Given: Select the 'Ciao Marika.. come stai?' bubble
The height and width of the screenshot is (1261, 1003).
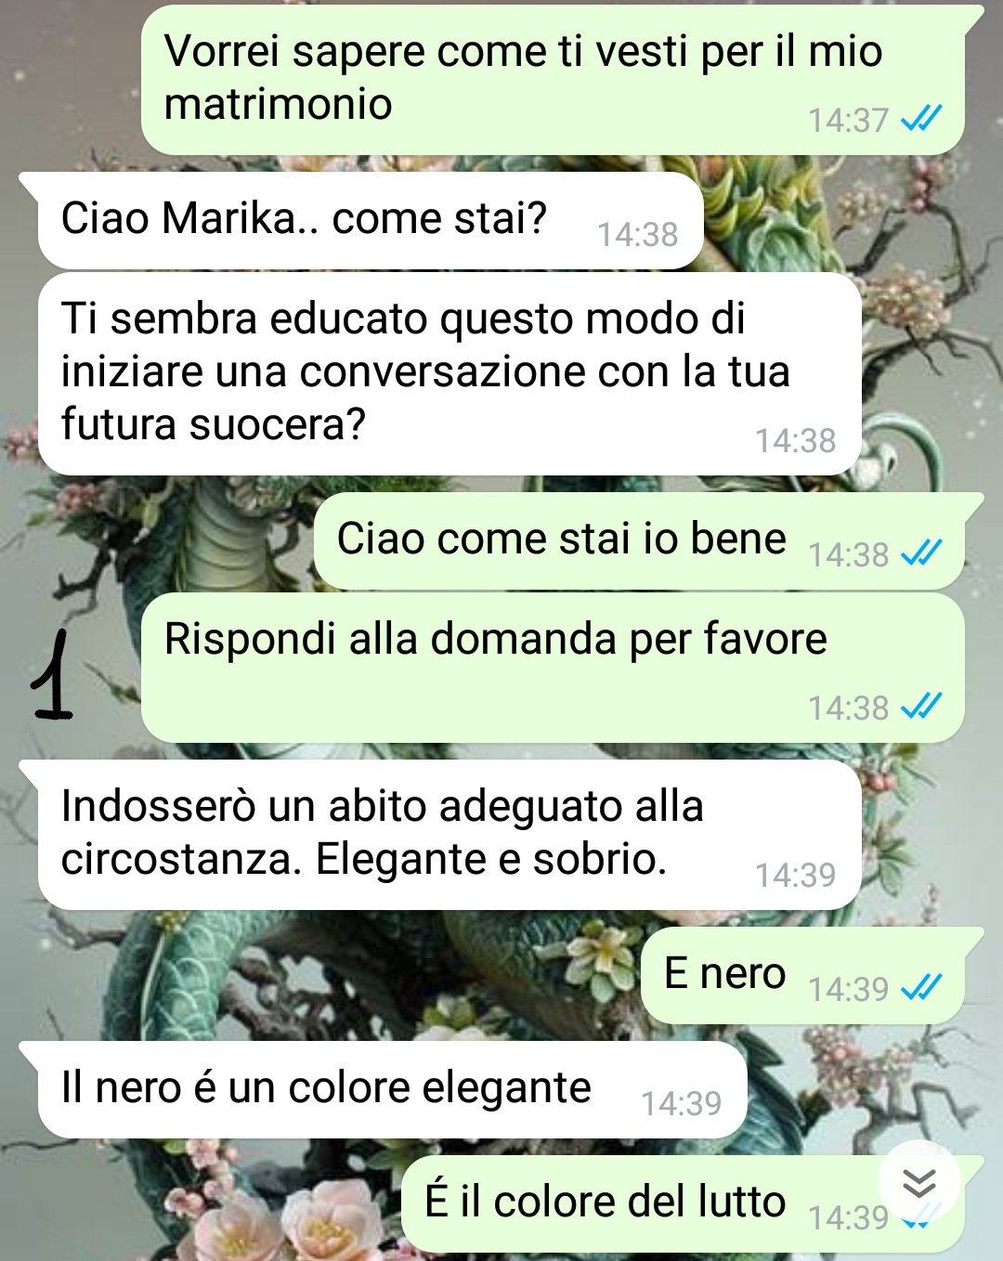Looking at the screenshot, I should 371,221.
